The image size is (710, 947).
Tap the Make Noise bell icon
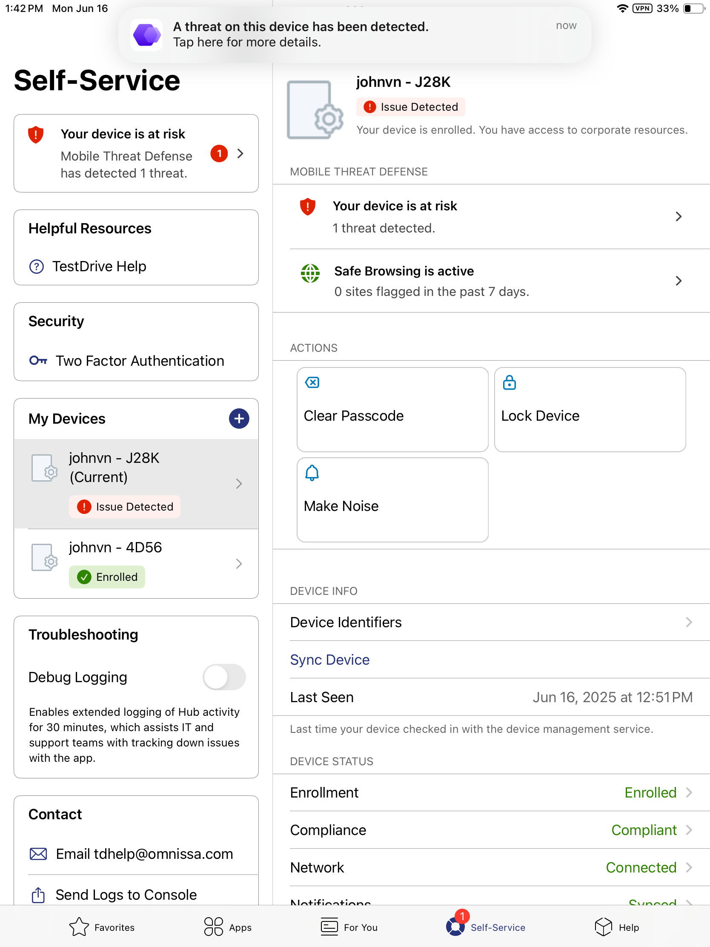(x=312, y=473)
